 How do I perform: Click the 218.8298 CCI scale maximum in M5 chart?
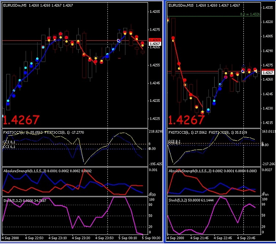pos(156,132)
